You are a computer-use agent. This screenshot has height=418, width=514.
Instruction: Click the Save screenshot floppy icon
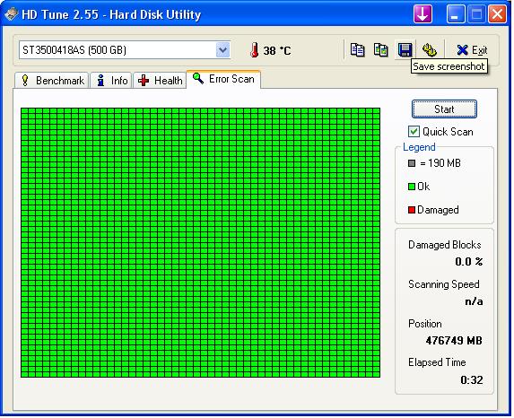click(x=405, y=50)
